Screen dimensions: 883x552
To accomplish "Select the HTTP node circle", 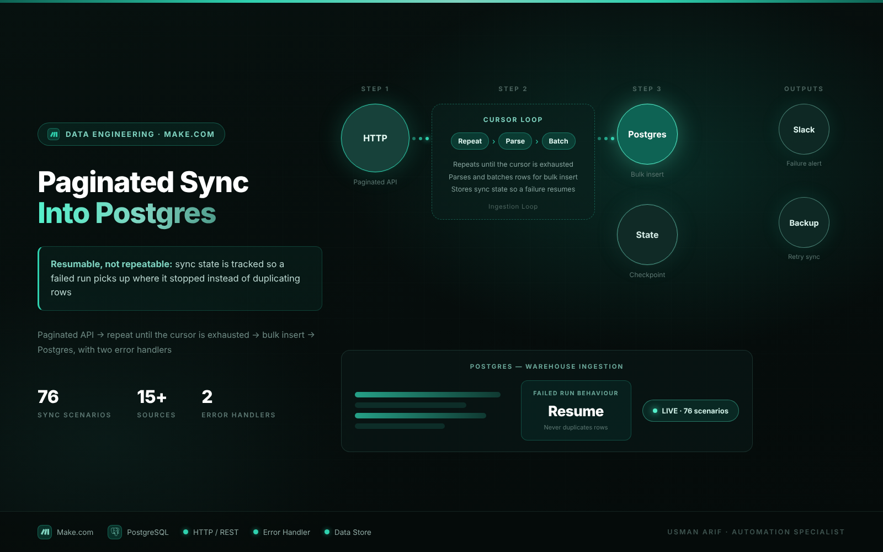I will click(375, 138).
